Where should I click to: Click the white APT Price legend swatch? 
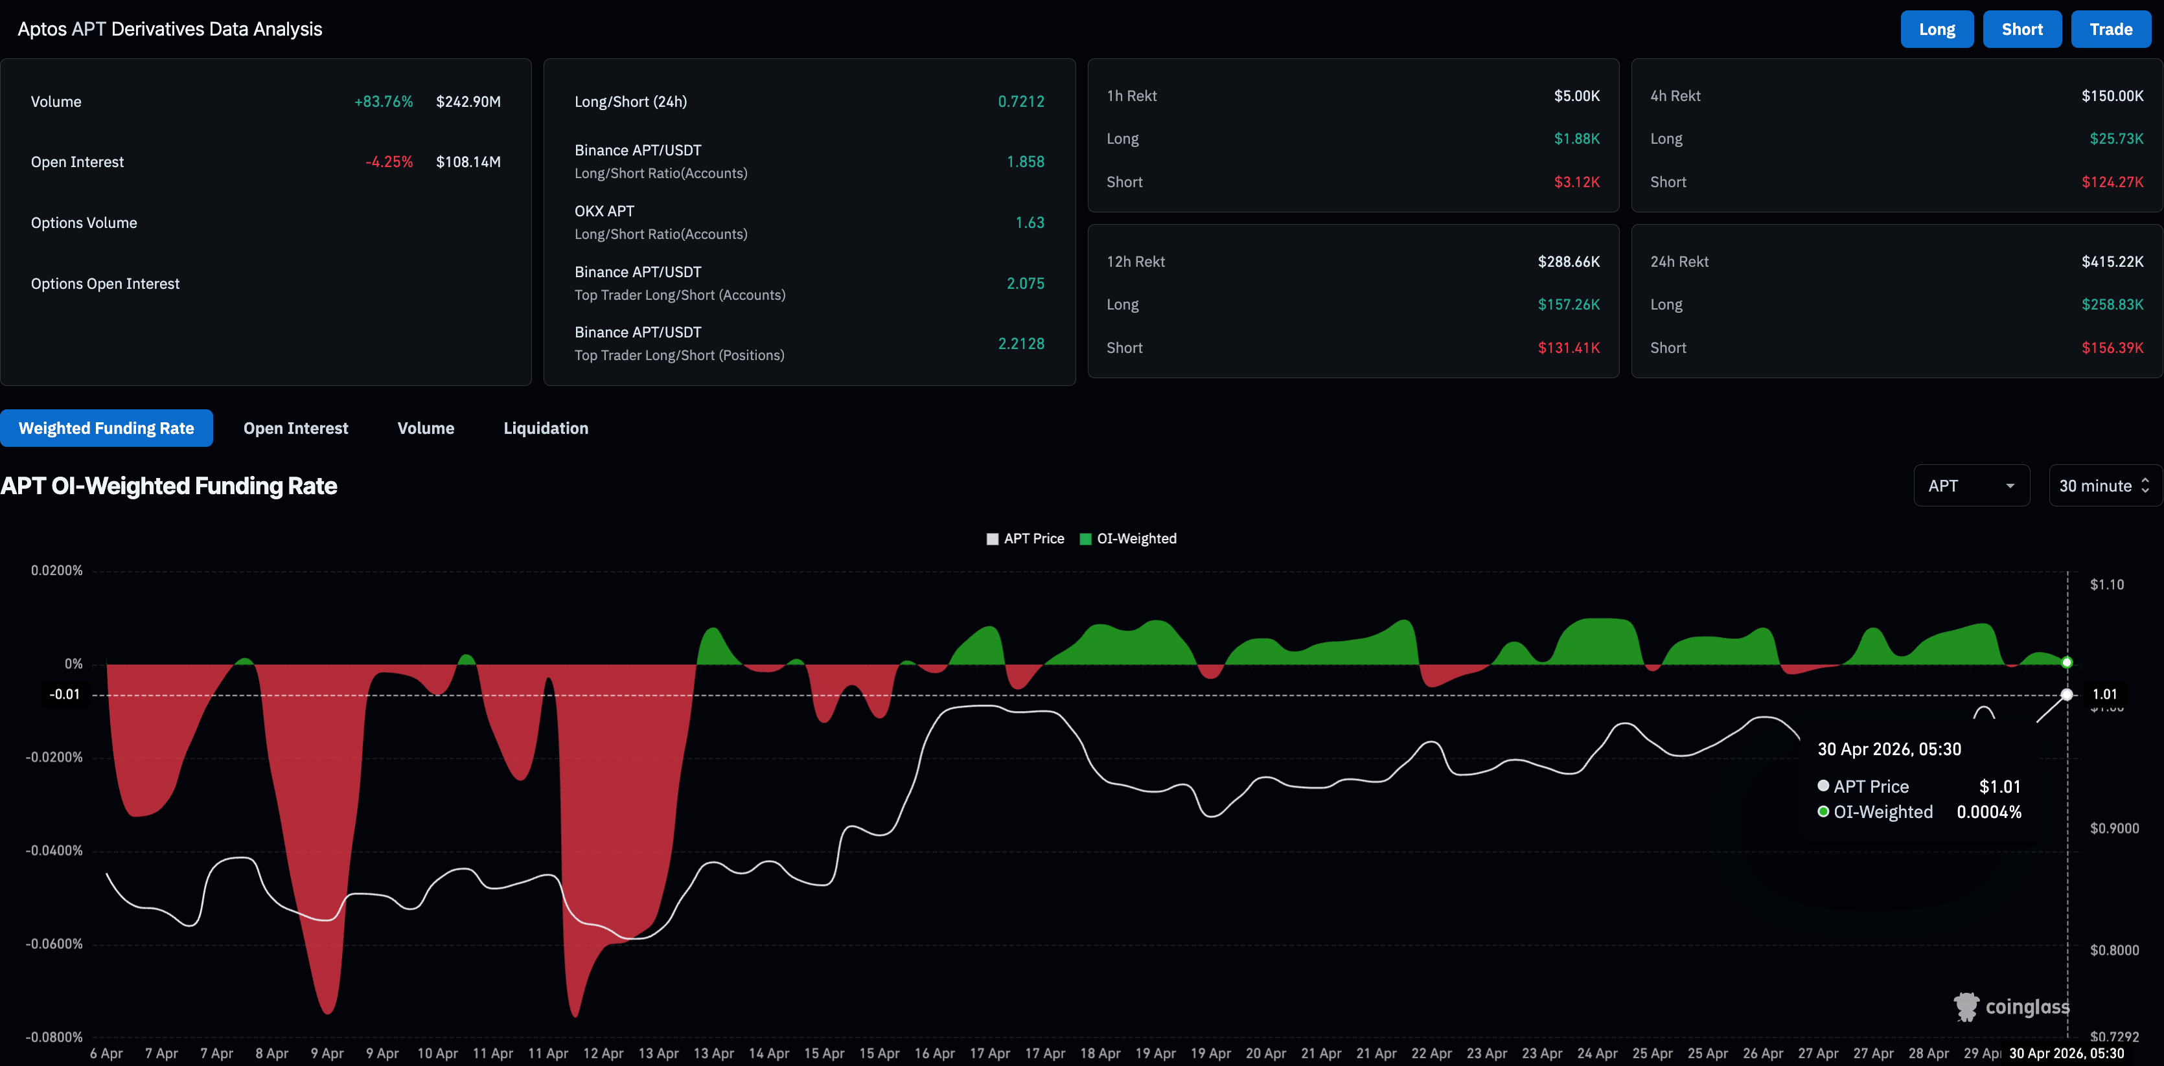pos(992,539)
